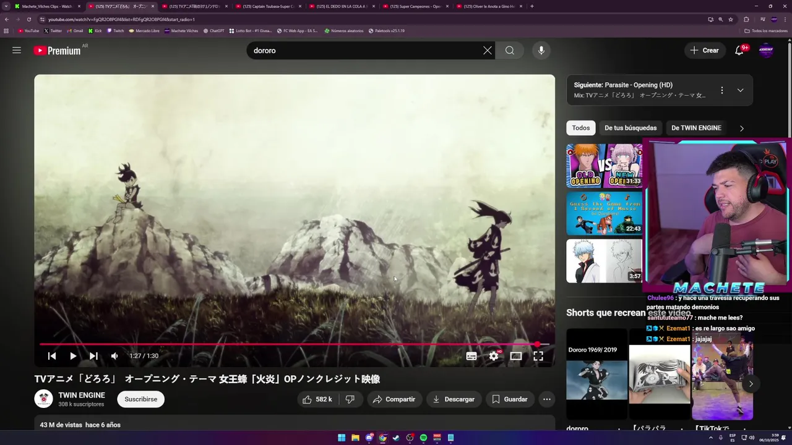The image size is (792, 445).
Task: Open notifications bell
Action: click(x=739, y=51)
